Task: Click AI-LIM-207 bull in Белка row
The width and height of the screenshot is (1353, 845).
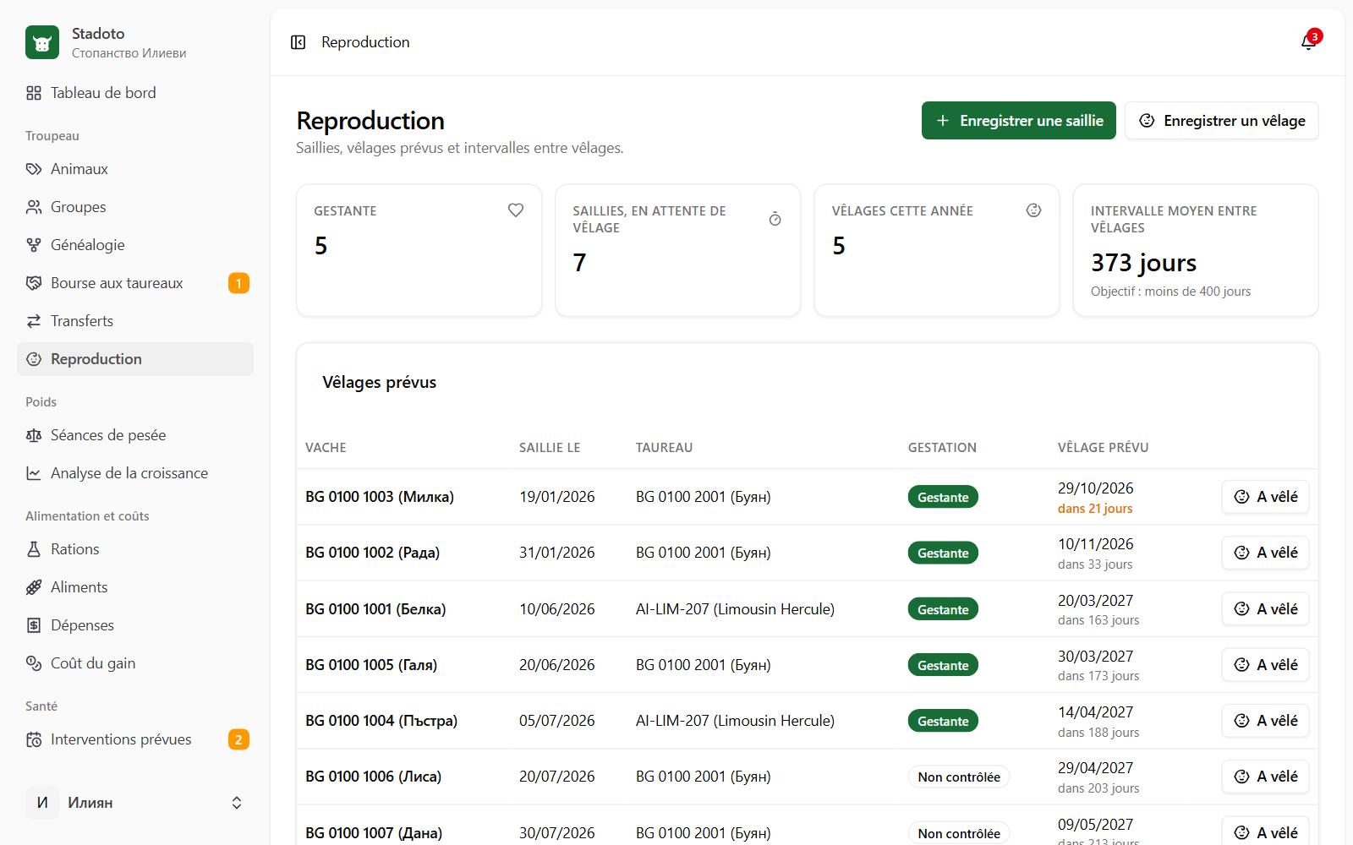Action: pyautogui.click(x=735, y=609)
